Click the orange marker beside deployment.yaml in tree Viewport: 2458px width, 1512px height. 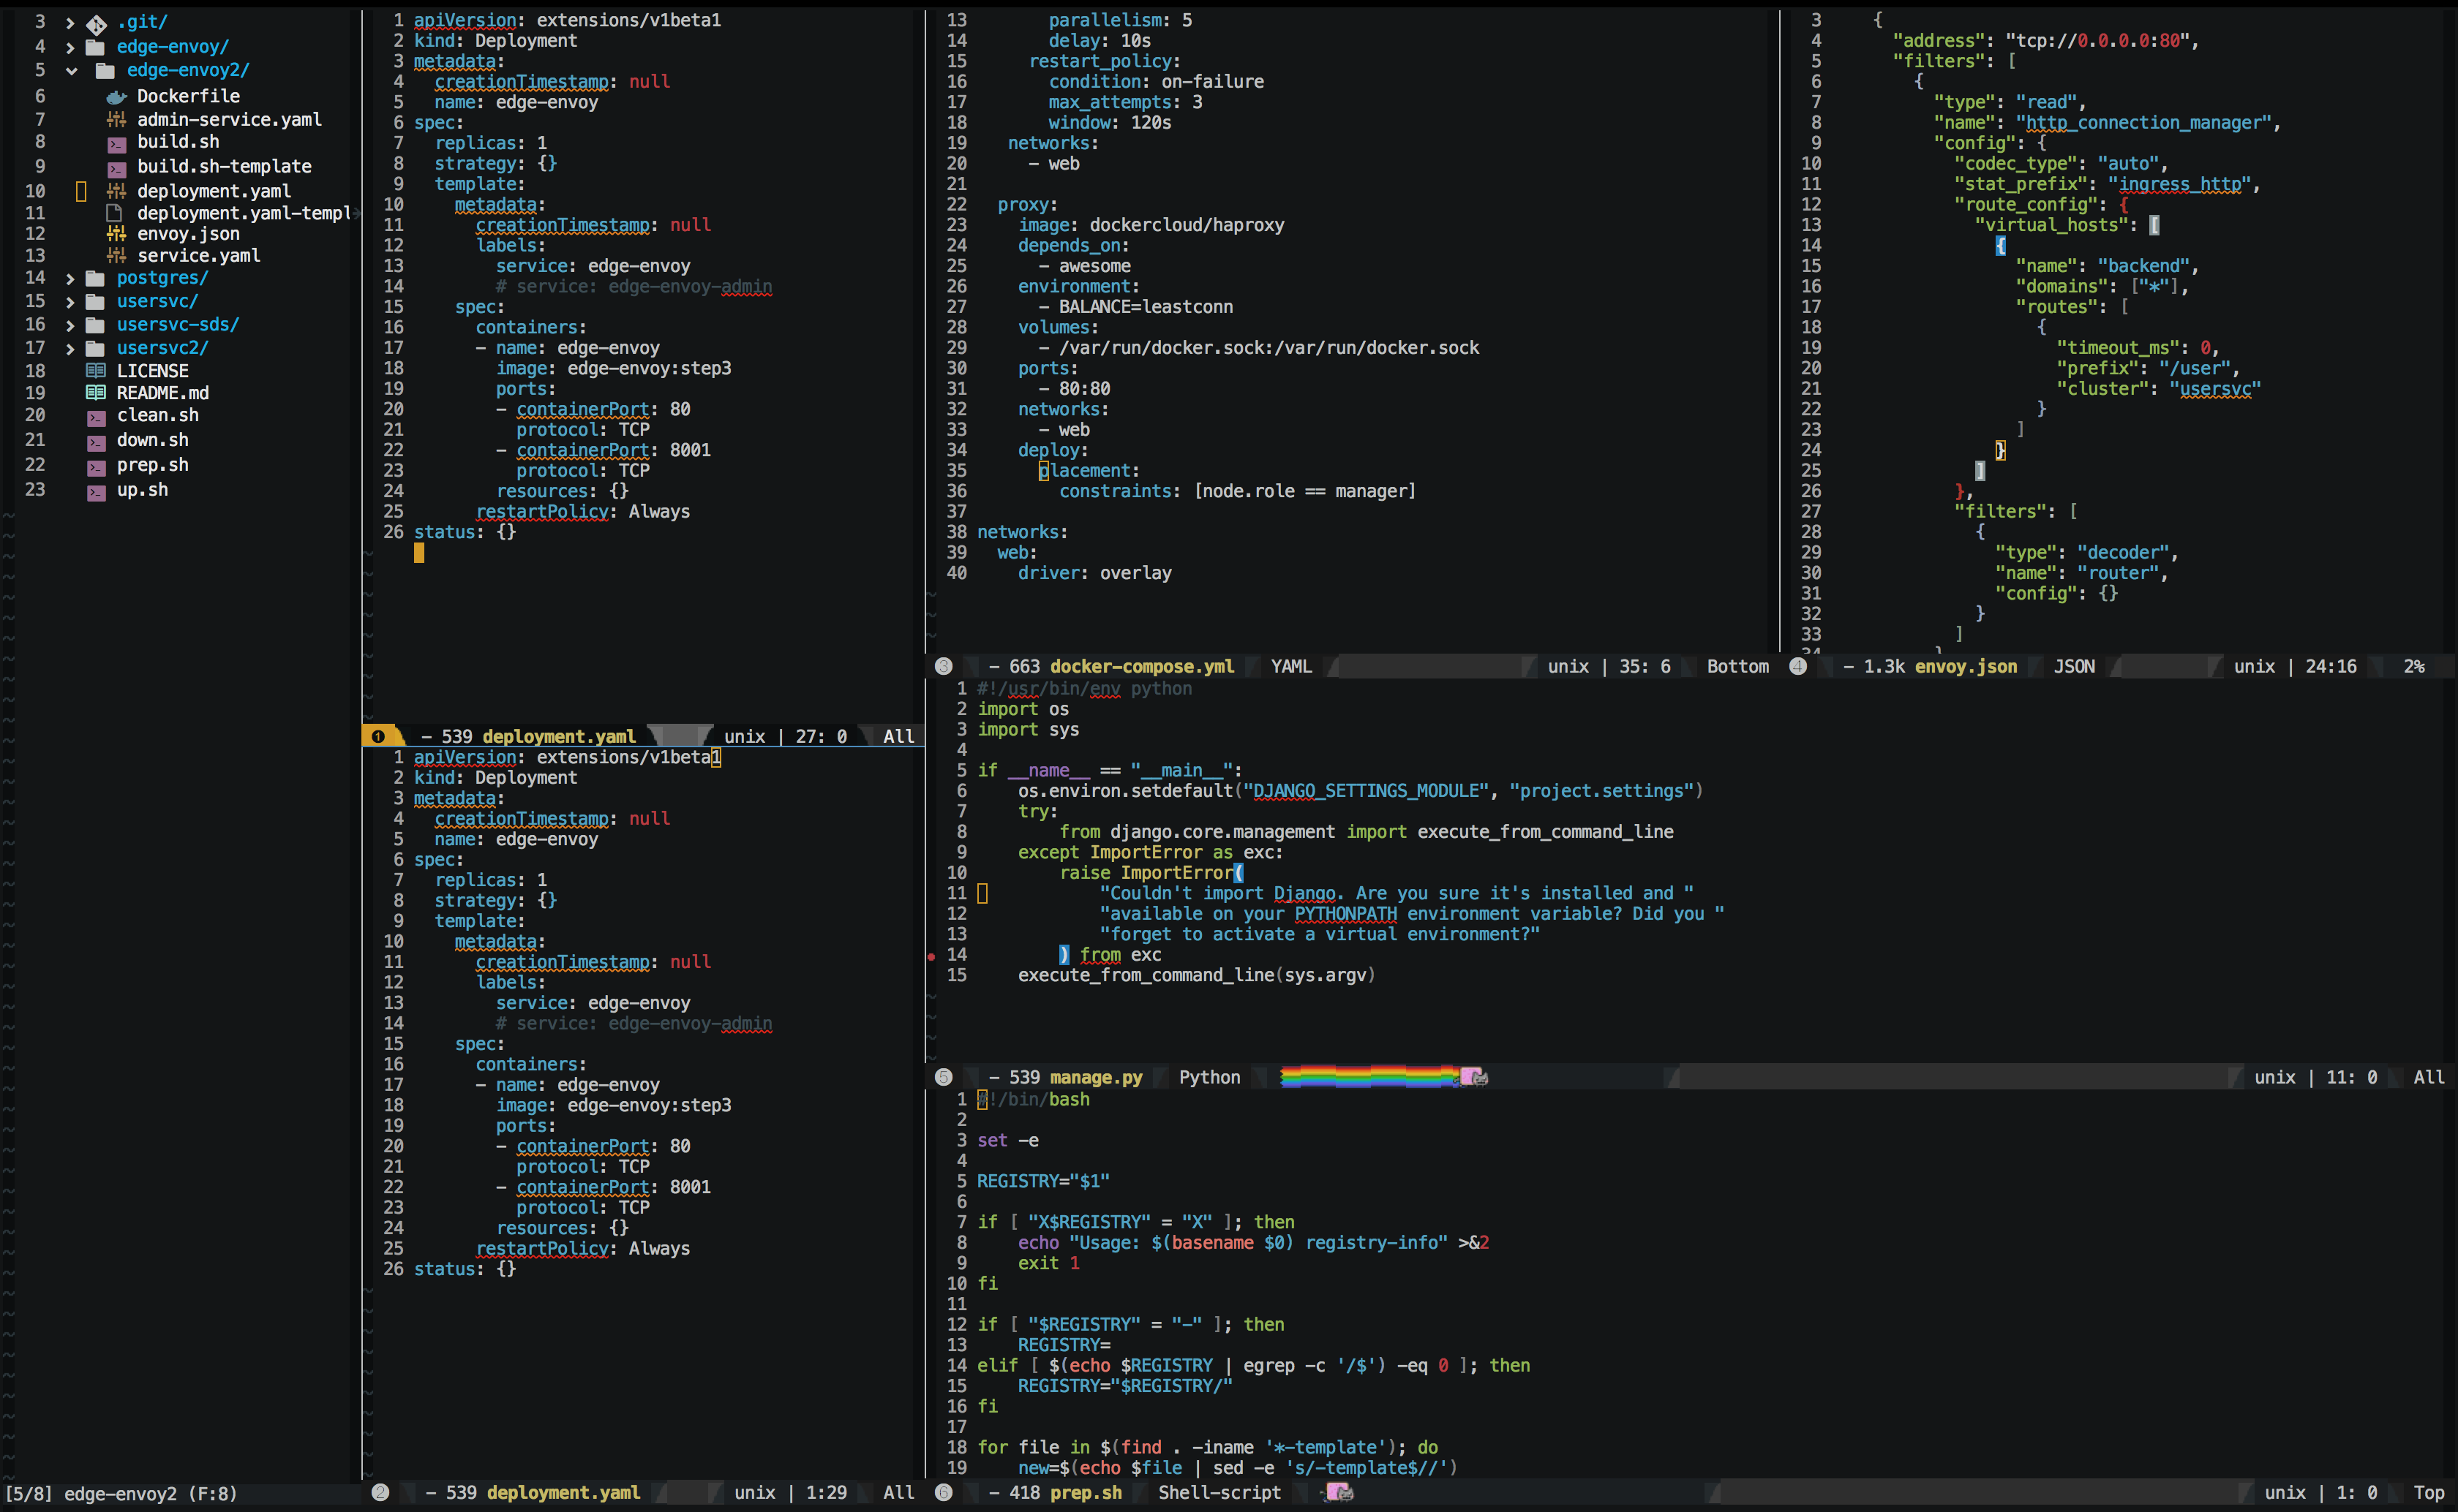[x=81, y=191]
